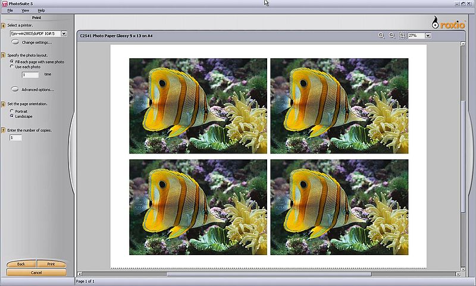Click the bottom-right fish photo in preview

[339, 207]
